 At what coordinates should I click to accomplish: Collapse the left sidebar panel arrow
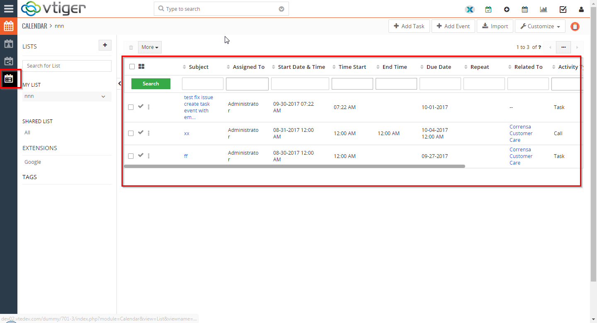(x=119, y=83)
